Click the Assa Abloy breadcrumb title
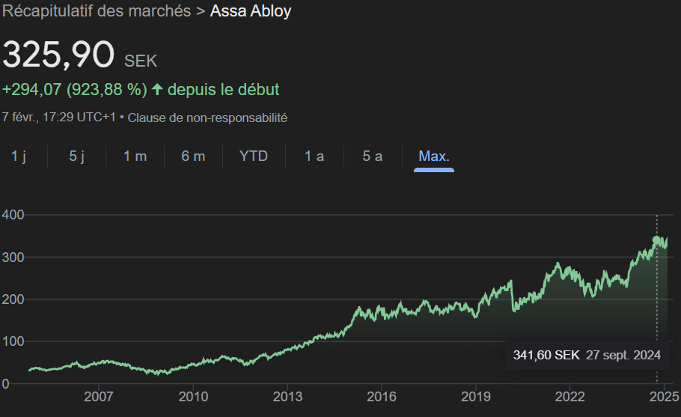Viewport: 681px width, 417px height. (251, 11)
